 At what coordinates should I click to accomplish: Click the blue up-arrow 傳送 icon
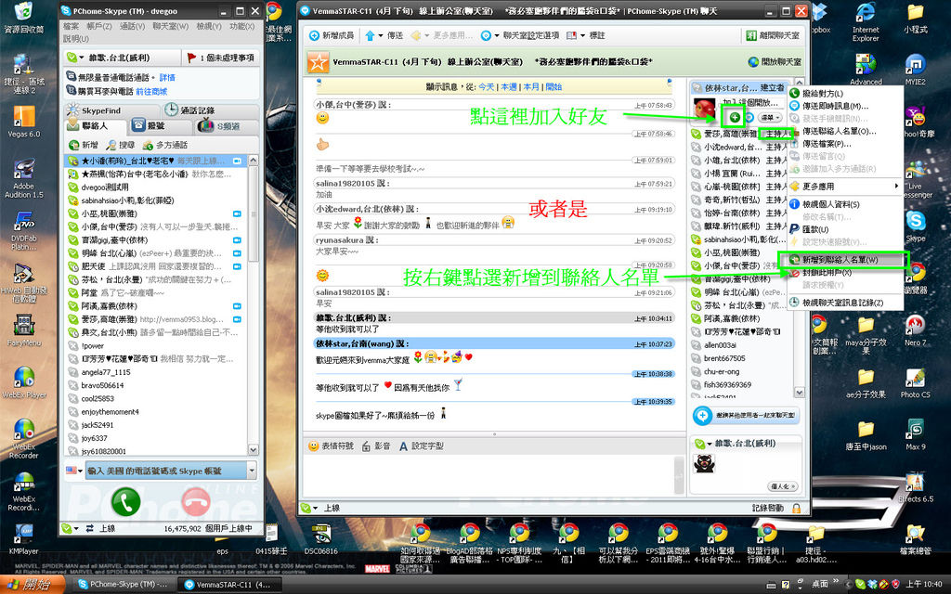click(x=370, y=36)
